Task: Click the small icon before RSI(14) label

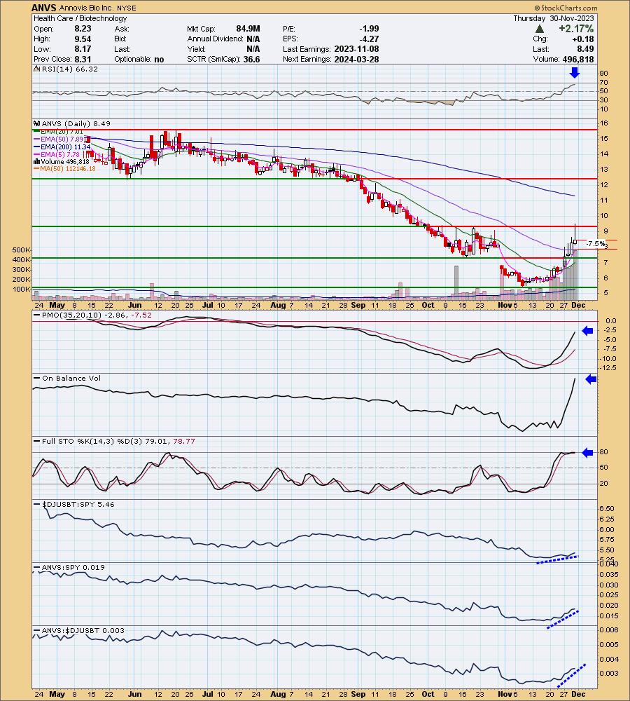Action: (37, 69)
